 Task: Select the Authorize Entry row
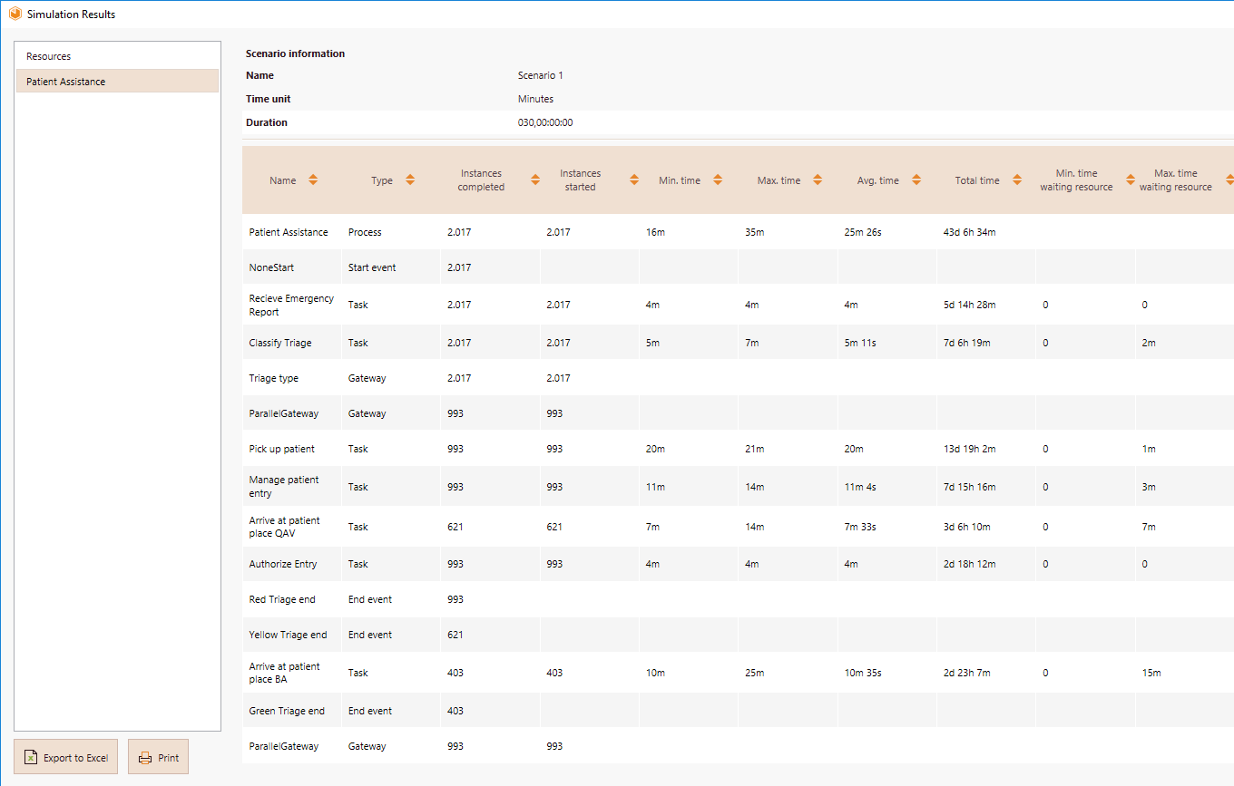(x=738, y=564)
